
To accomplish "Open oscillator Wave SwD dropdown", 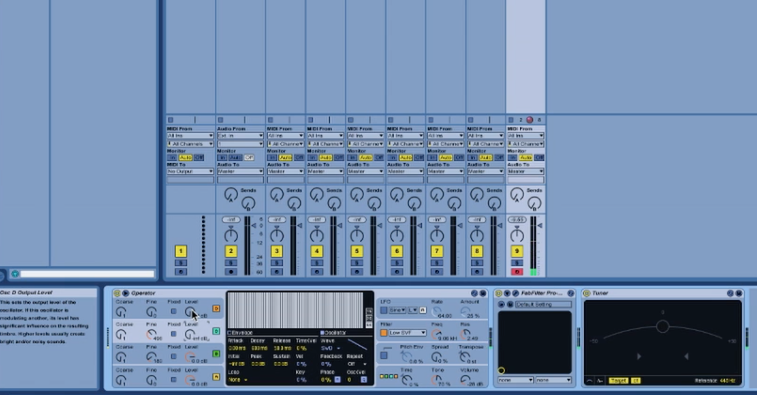I will coord(330,348).
